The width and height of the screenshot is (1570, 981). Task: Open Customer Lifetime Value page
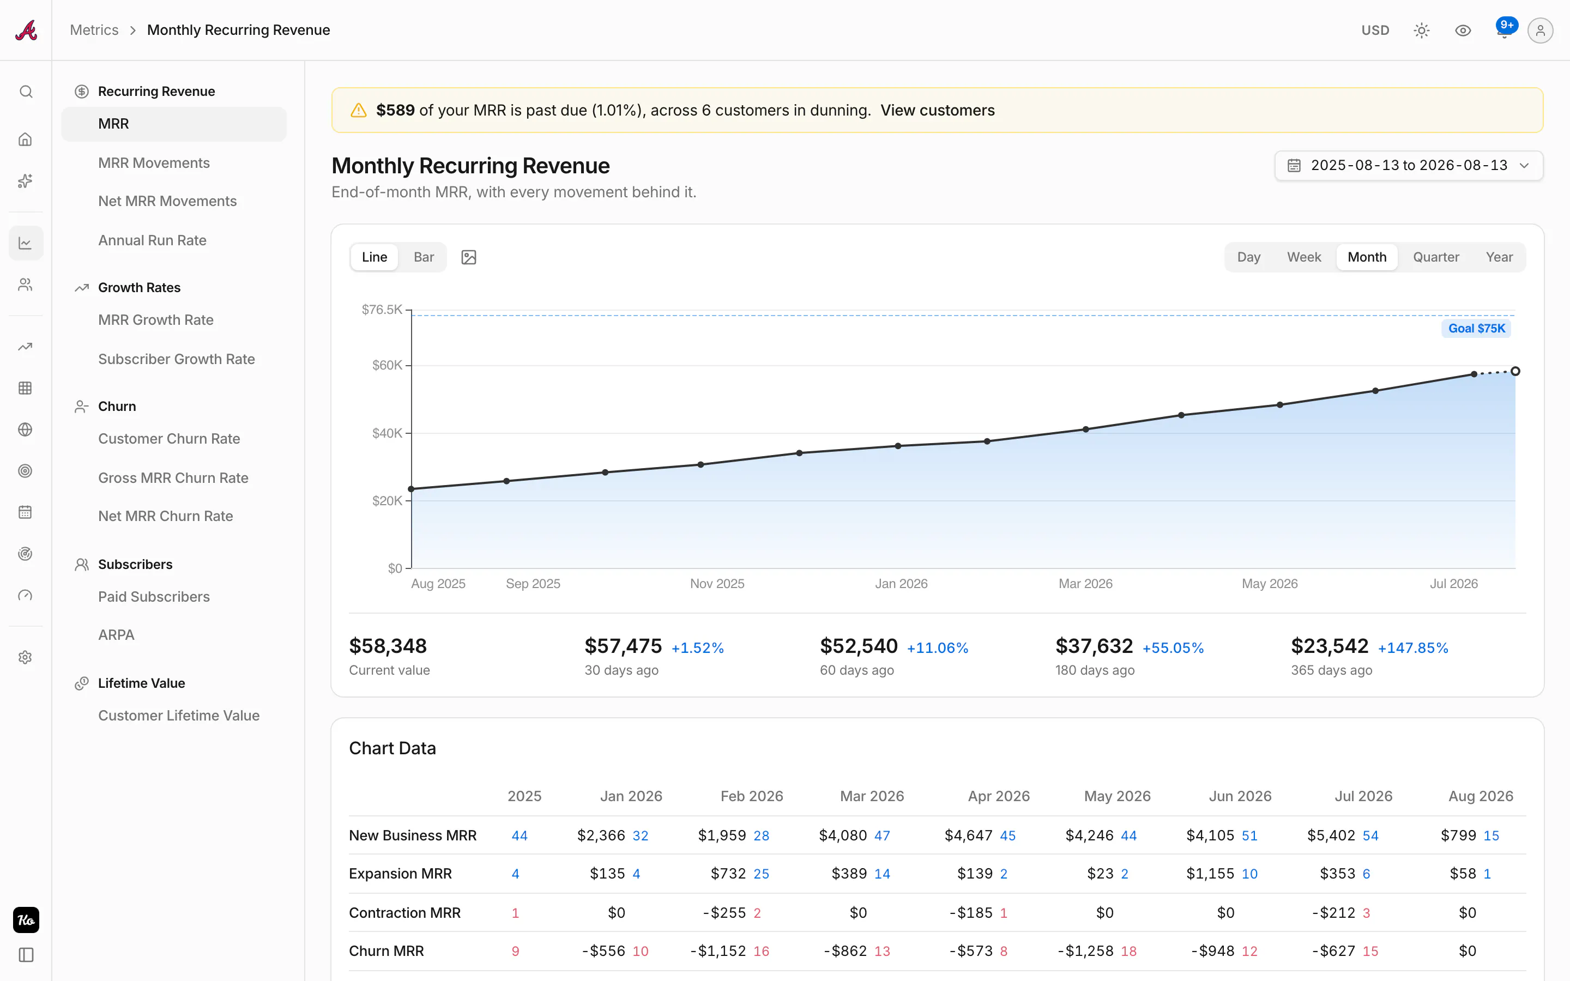[x=178, y=715]
